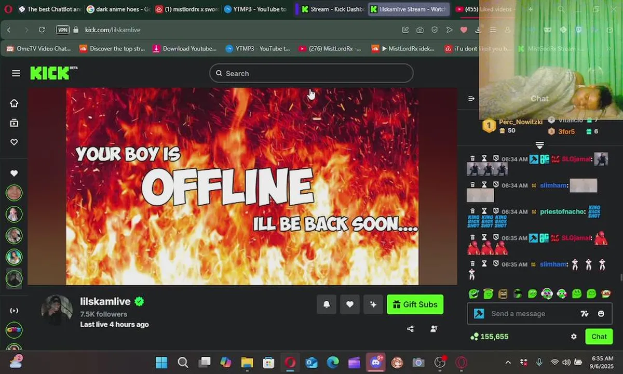The image size is (623, 374).
Task: Click the heart icon in address bar
Action: [x=464, y=30]
